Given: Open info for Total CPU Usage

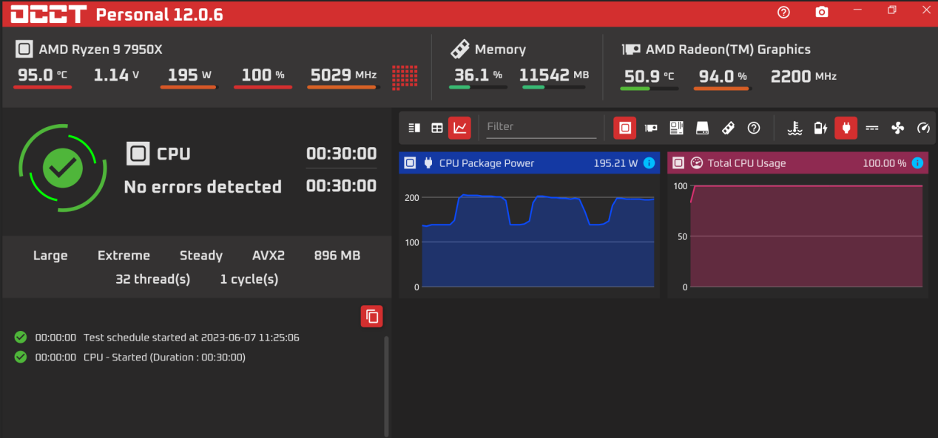Looking at the screenshot, I should tap(917, 163).
